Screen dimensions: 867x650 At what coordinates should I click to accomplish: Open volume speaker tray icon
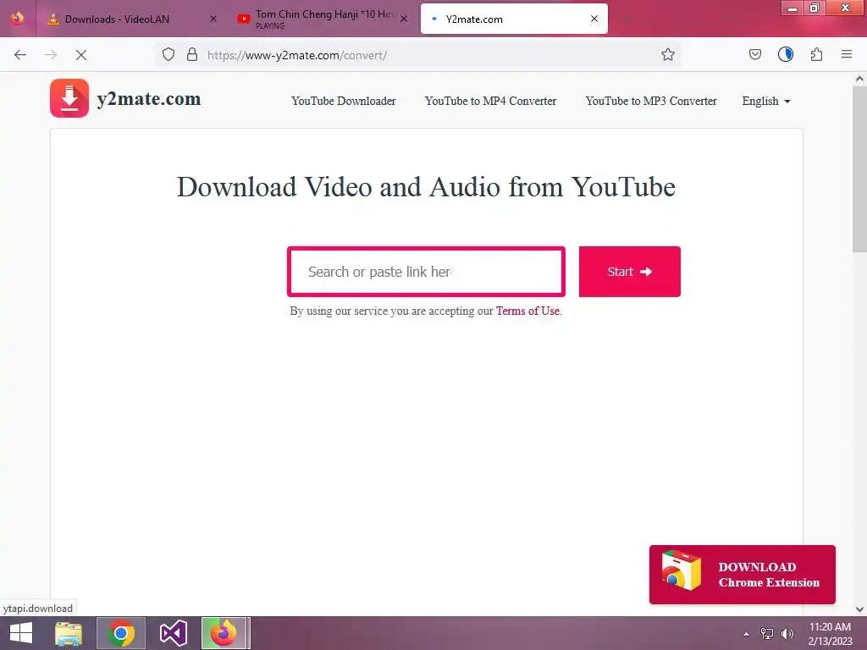pos(787,633)
